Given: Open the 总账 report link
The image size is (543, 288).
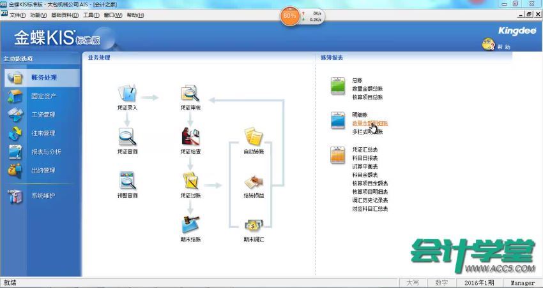Looking at the screenshot, I should click(357, 80).
